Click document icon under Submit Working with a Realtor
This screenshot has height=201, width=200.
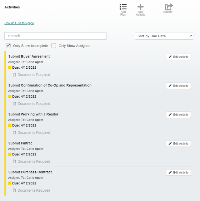coord(14,133)
